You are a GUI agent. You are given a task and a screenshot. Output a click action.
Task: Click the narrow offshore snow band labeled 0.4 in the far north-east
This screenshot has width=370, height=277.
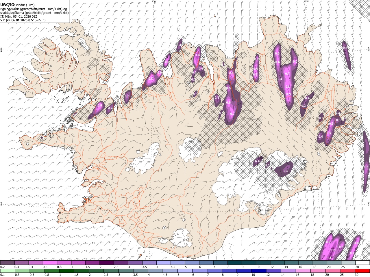(x=347, y=55)
